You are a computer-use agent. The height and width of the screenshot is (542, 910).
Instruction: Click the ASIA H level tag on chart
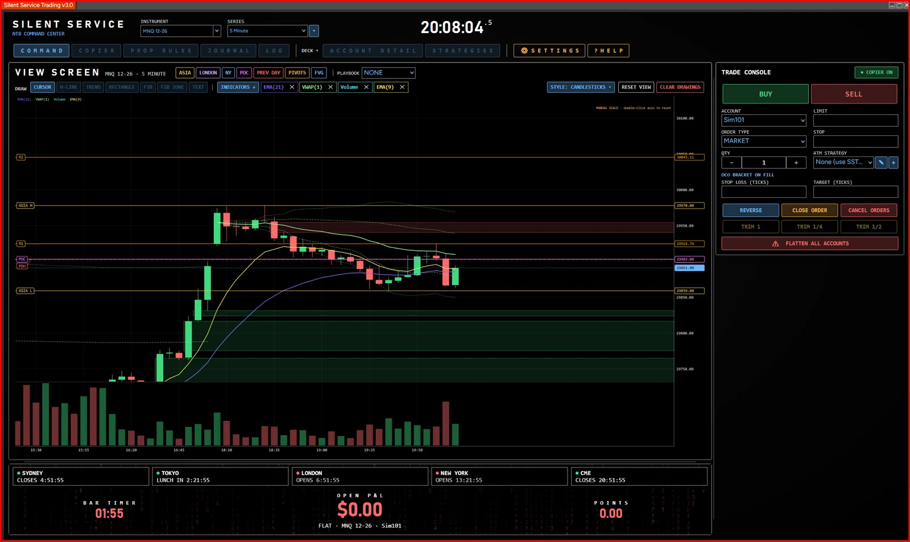[25, 205]
